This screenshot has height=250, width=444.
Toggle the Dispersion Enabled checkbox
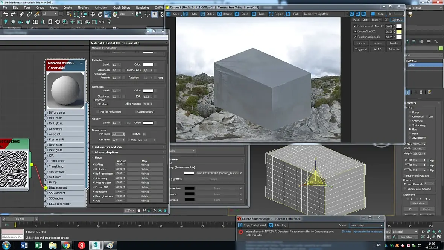coord(97,104)
